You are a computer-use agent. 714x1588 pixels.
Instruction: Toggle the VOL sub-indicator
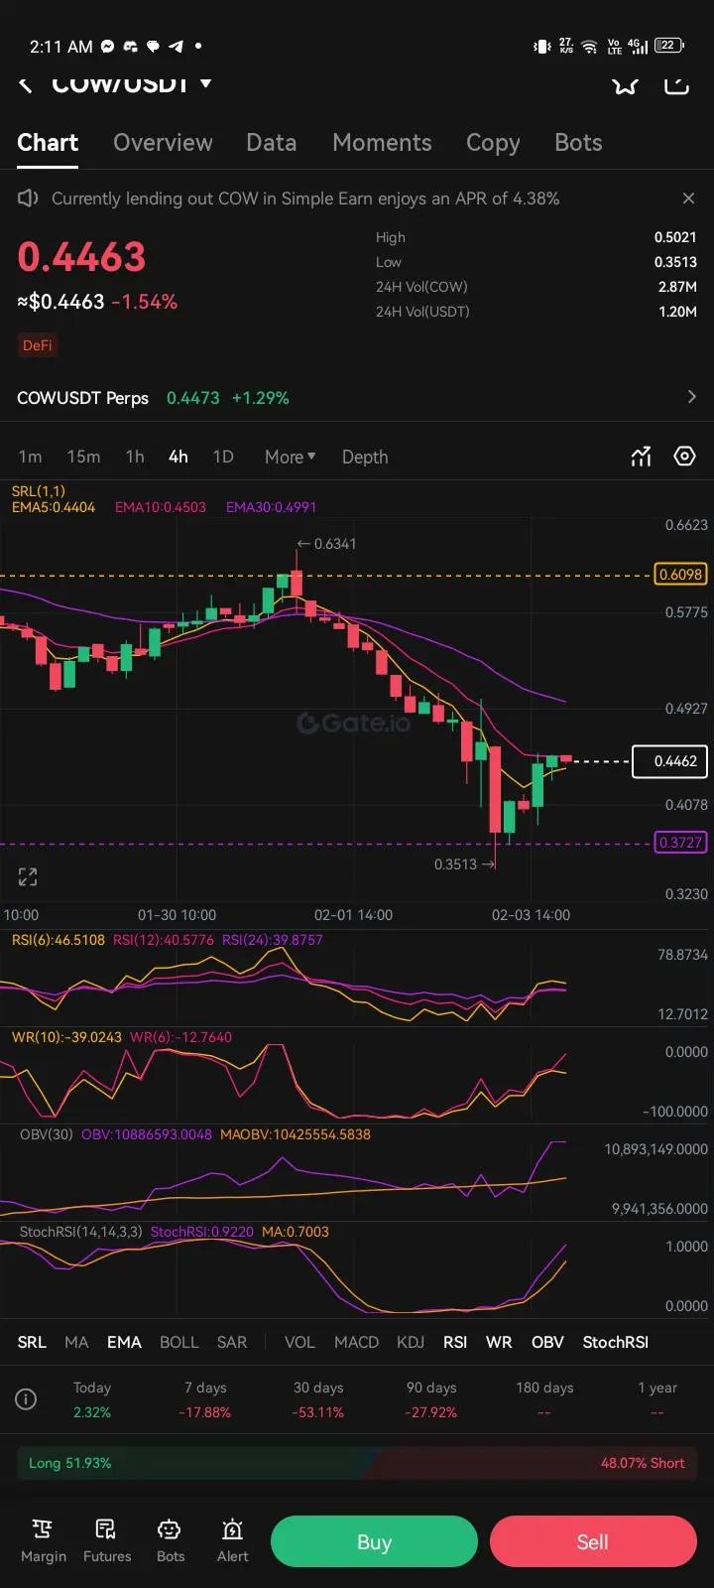[299, 1342]
